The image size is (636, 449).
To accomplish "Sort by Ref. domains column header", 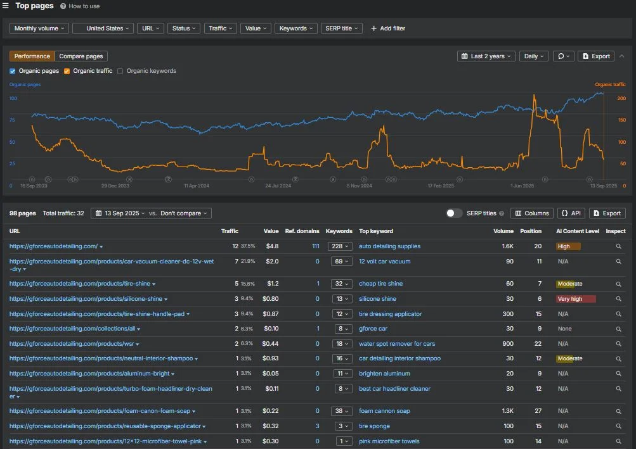I will 302,231.
